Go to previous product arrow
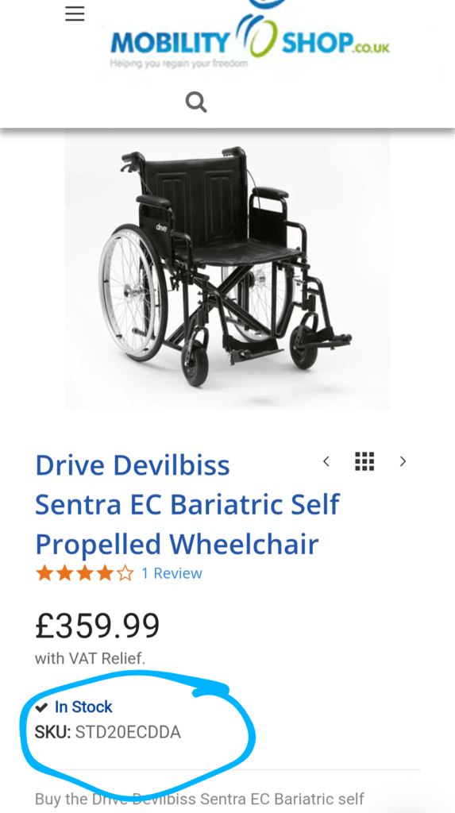This screenshot has width=455, height=813. pos(326,461)
